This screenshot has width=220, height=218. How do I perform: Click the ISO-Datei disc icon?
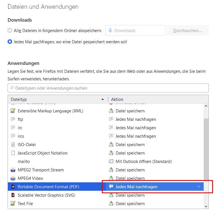coord(13,145)
